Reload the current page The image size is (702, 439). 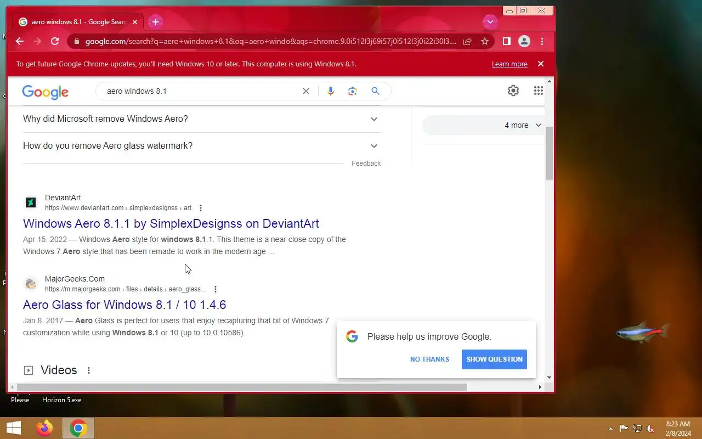click(x=55, y=41)
